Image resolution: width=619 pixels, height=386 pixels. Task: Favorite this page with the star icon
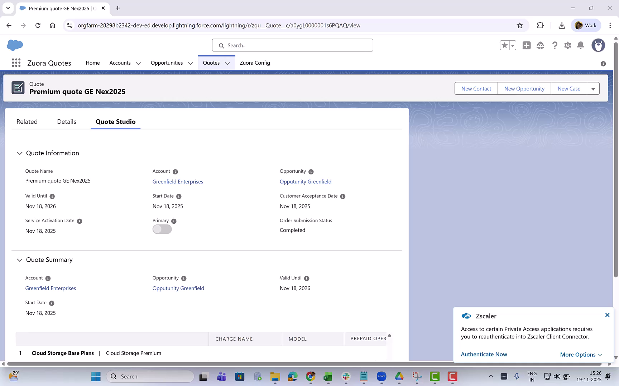[x=504, y=45]
